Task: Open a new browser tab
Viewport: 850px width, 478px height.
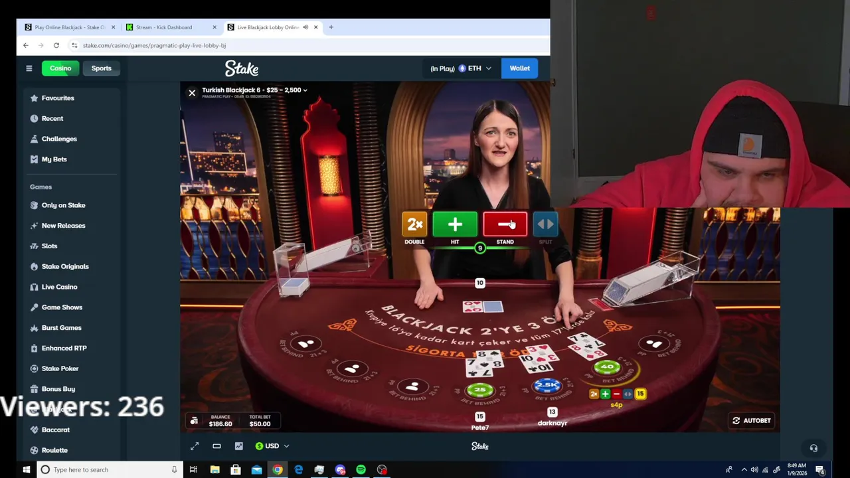Action: [331, 27]
